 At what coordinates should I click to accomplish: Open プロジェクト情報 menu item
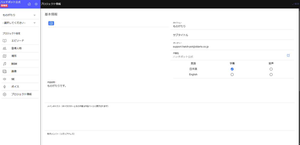click(20, 94)
